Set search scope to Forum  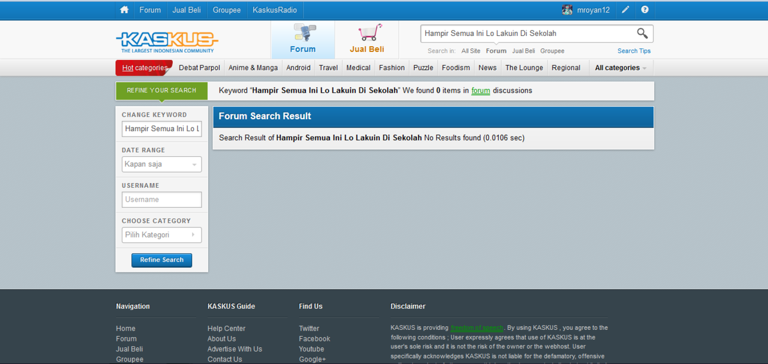coord(496,51)
